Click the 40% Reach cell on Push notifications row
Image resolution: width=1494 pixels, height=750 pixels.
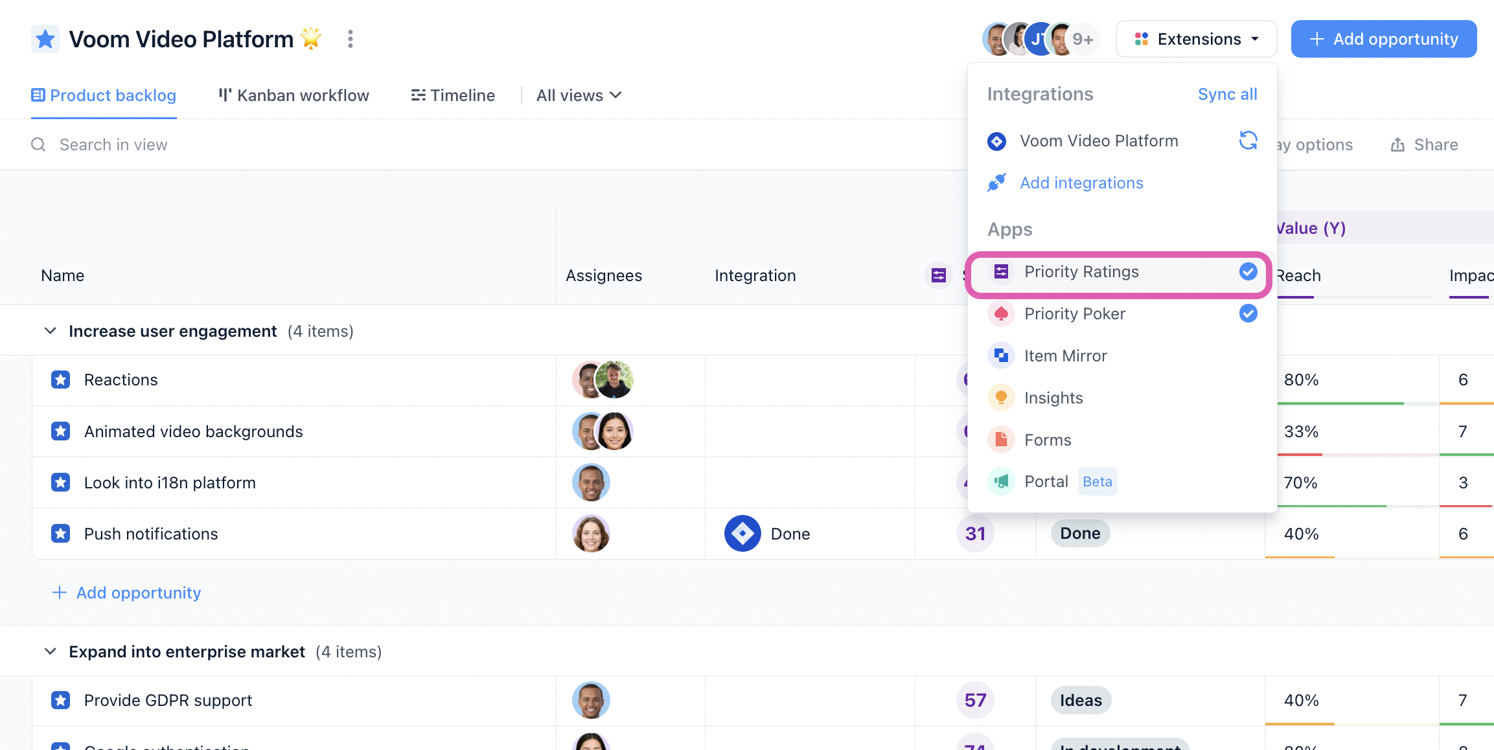point(1351,534)
